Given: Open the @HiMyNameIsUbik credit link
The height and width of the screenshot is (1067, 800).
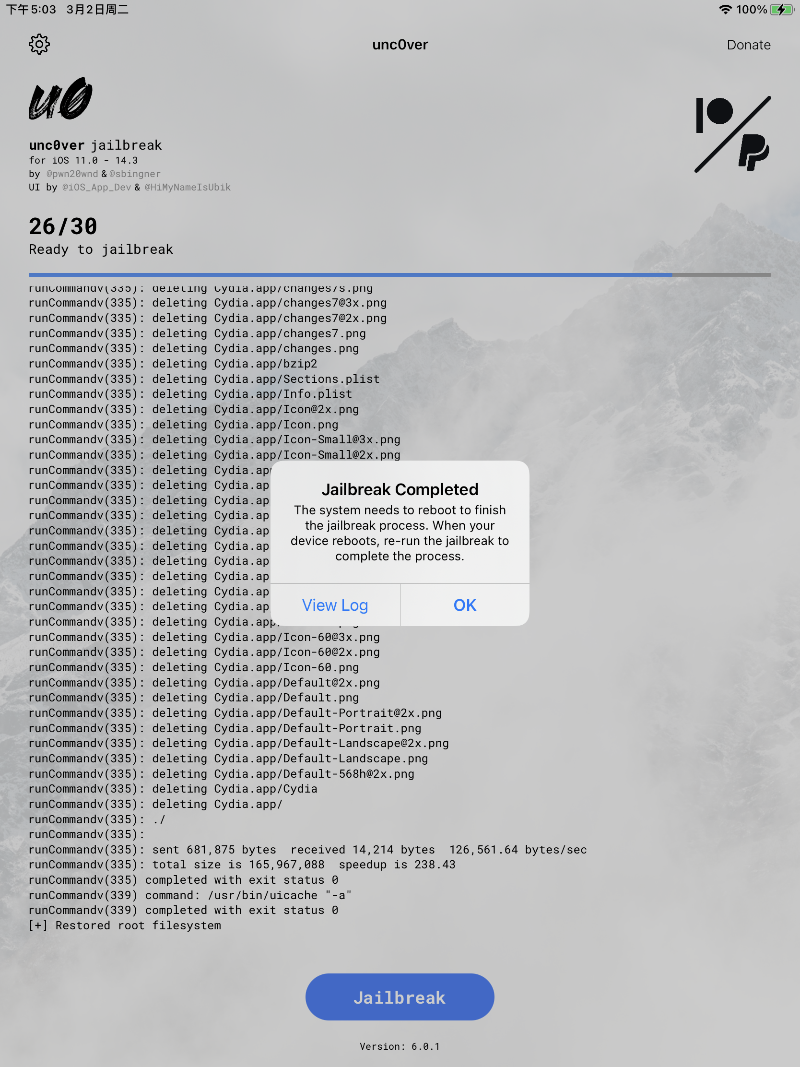Looking at the screenshot, I should point(188,187).
